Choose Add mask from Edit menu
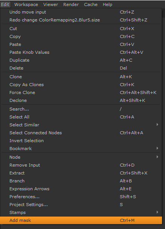The width and height of the screenshot is (165, 229). tap(81, 220)
